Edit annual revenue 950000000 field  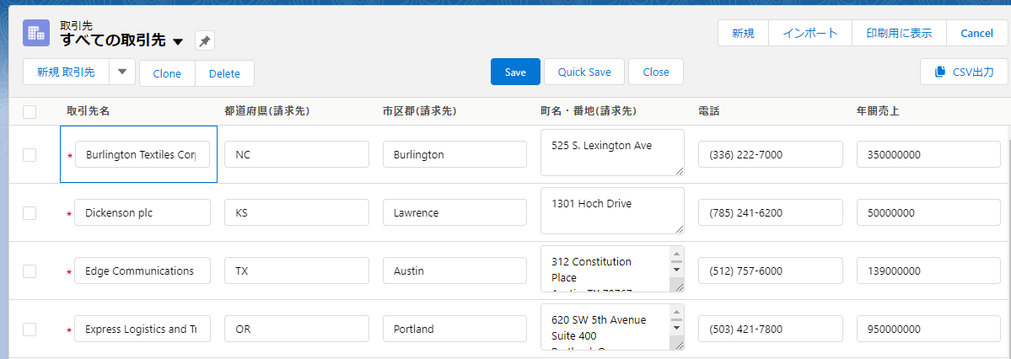point(928,330)
